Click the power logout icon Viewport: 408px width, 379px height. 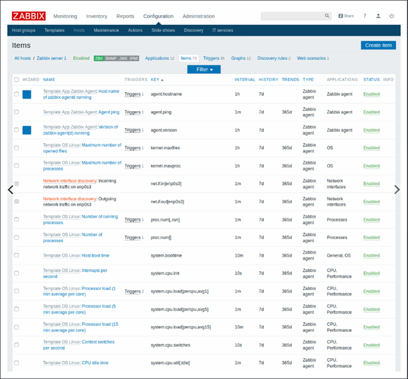point(392,16)
